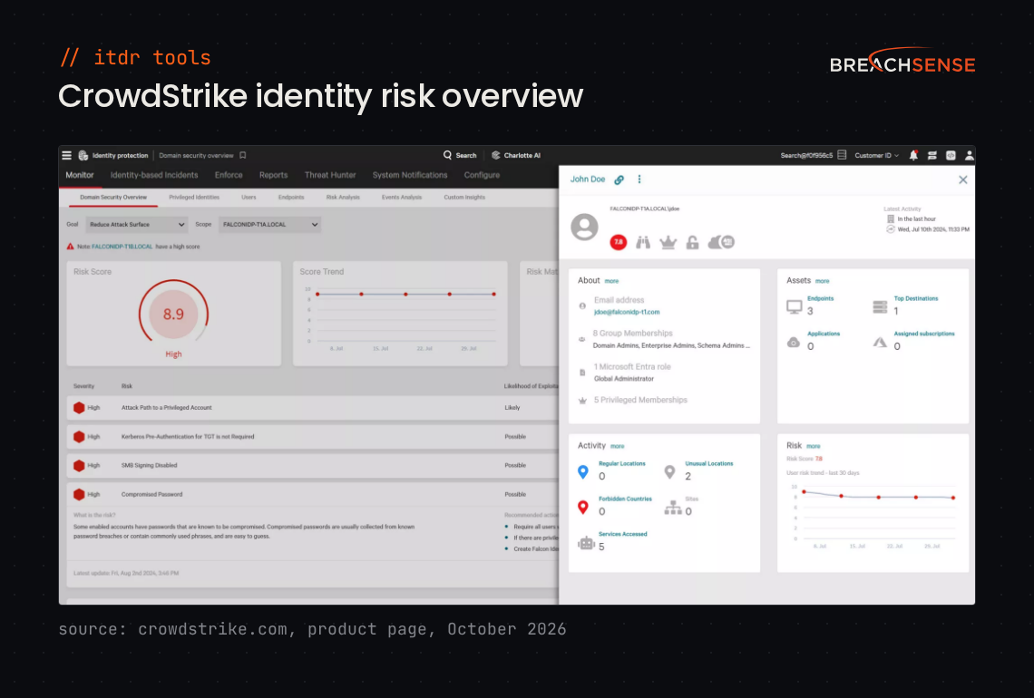Open the Endpoints sub-tab
1034x698 pixels.
click(x=291, y=197)
